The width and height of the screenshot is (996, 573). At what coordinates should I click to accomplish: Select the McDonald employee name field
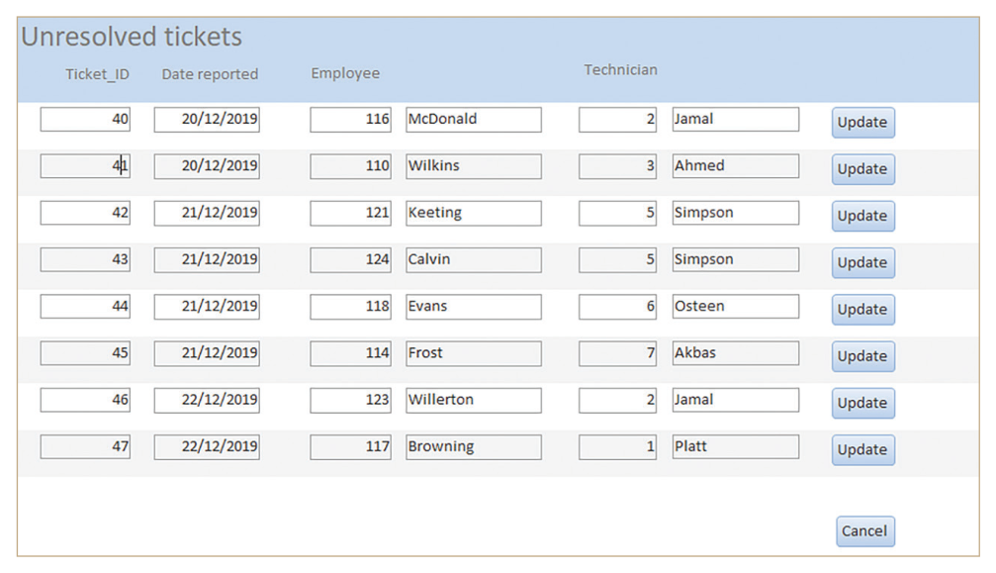point(474,120)
